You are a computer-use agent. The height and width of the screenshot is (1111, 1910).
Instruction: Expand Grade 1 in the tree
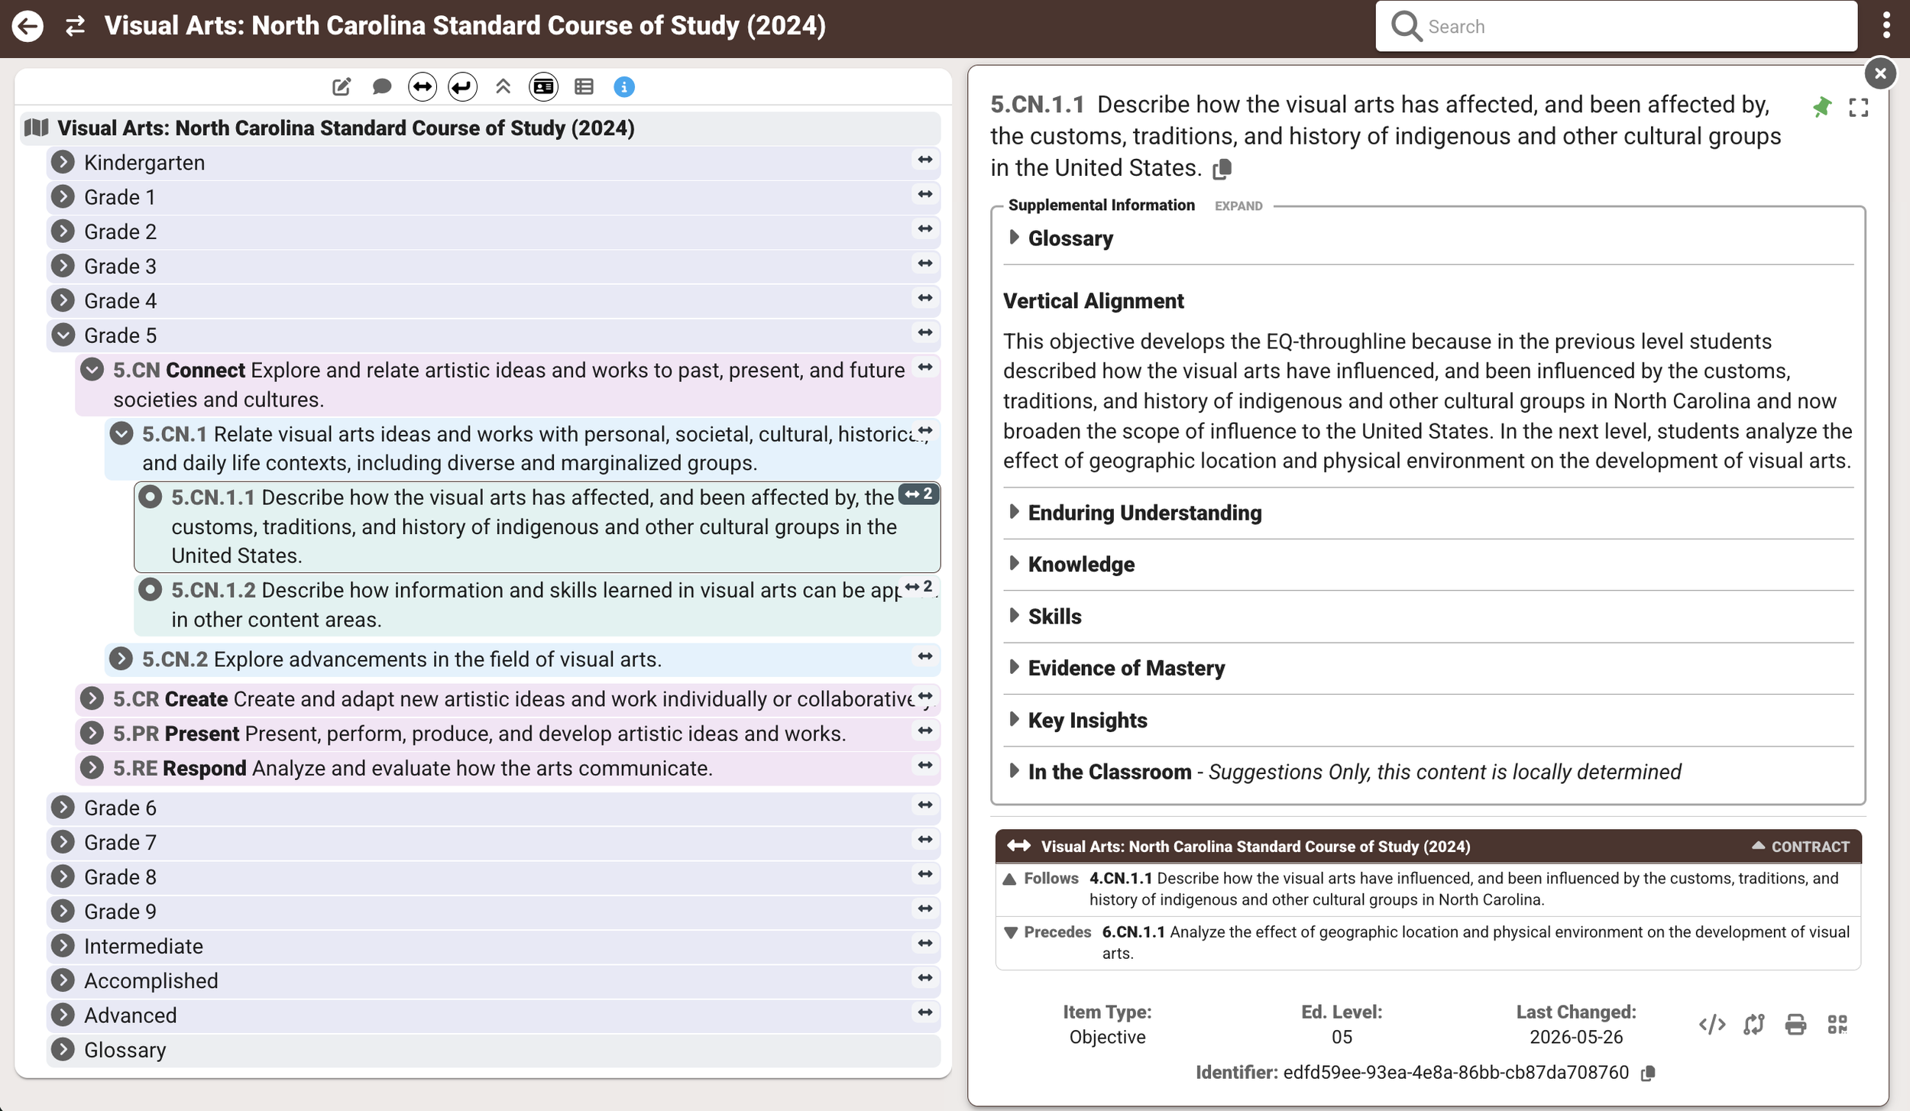(x=63, y=196)
